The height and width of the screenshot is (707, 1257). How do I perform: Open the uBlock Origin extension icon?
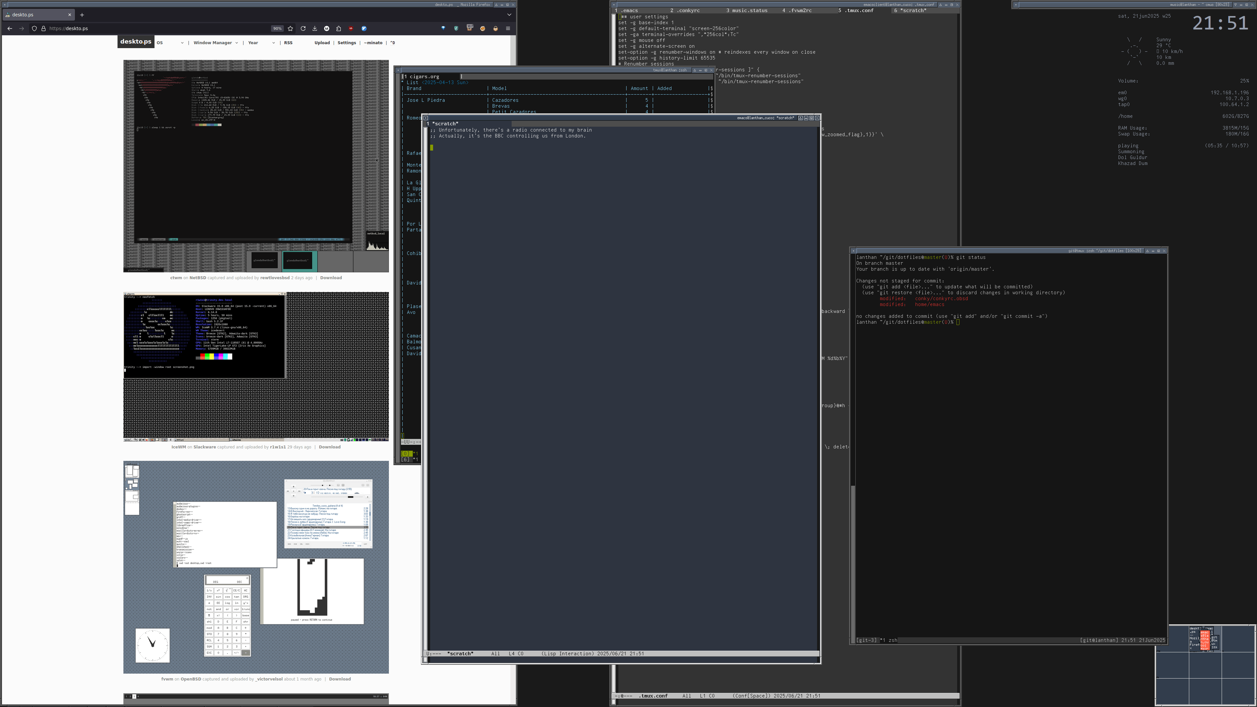pyautogui.click(x=351, y=28)
